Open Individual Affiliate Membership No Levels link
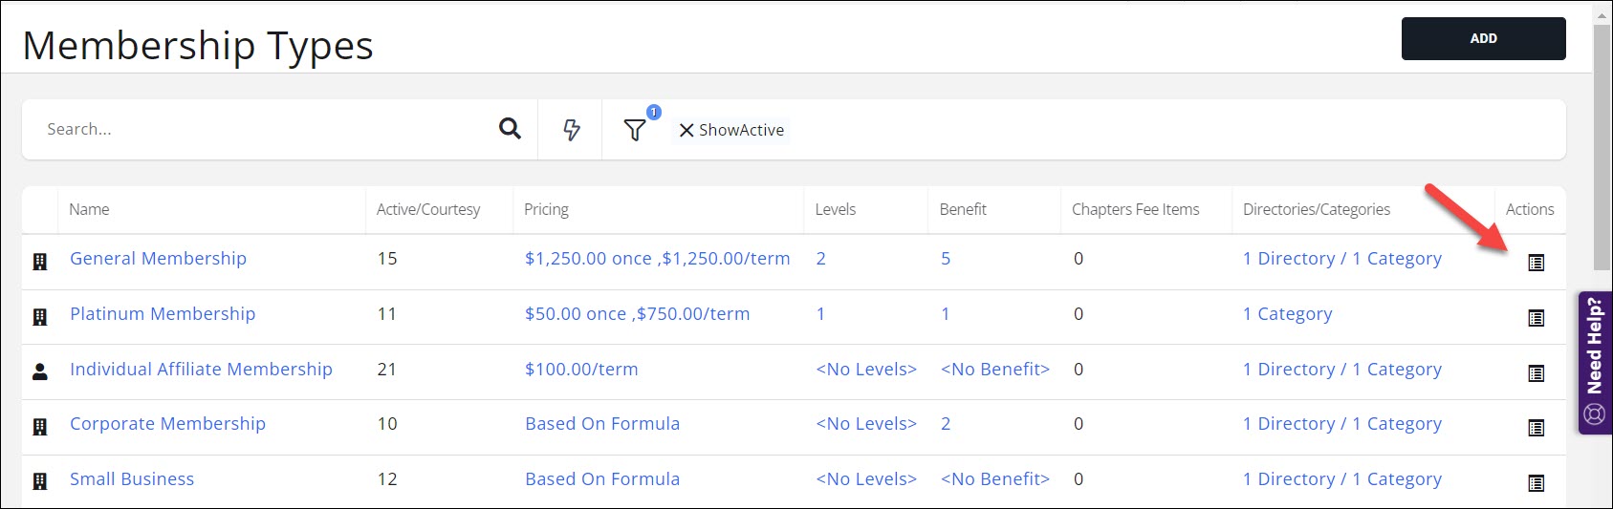 865,370
